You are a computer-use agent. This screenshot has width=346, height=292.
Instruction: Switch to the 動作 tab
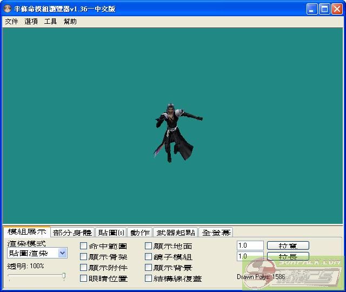click(x=139, y=233)
